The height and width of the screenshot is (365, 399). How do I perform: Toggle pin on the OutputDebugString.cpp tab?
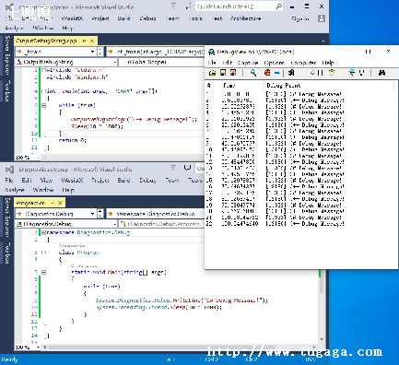[84, 41]
